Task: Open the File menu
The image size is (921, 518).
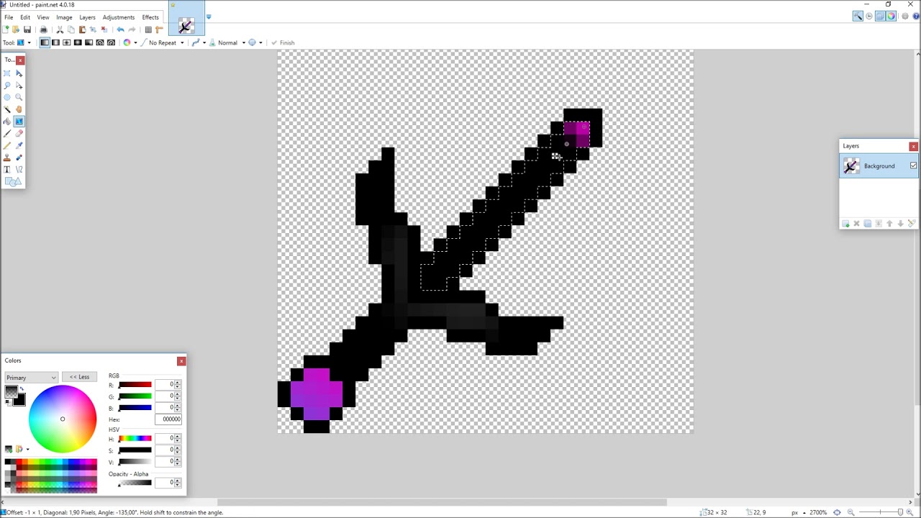Action: [9, 17]
